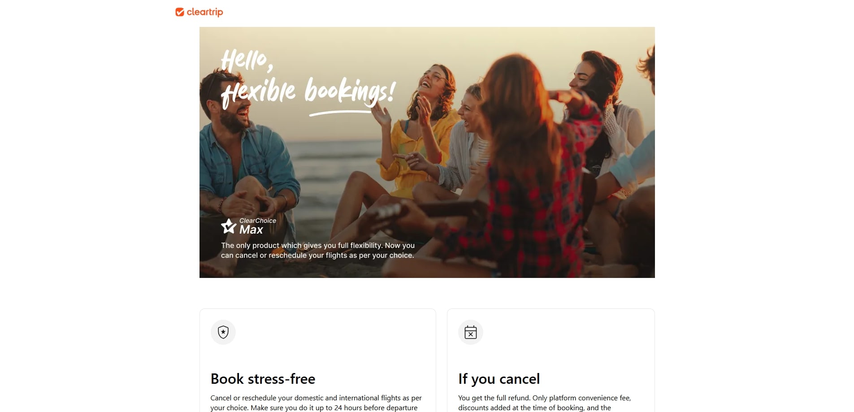This screenshot has width=854, height=412.
Task: Click the bold Max text in banner
Action: [251, 230]
